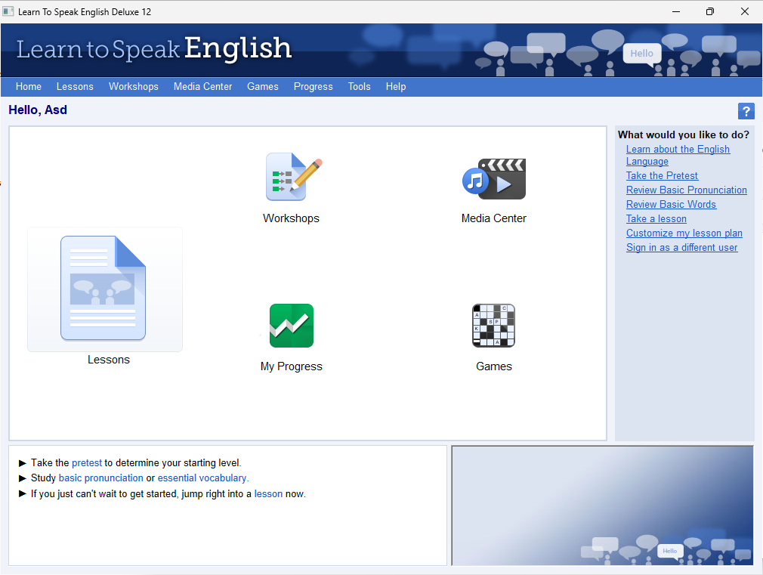The image size is (763, 575).
Task: Click the app icon in title bar
Action: pyautogui.click(x=8, y=11)
